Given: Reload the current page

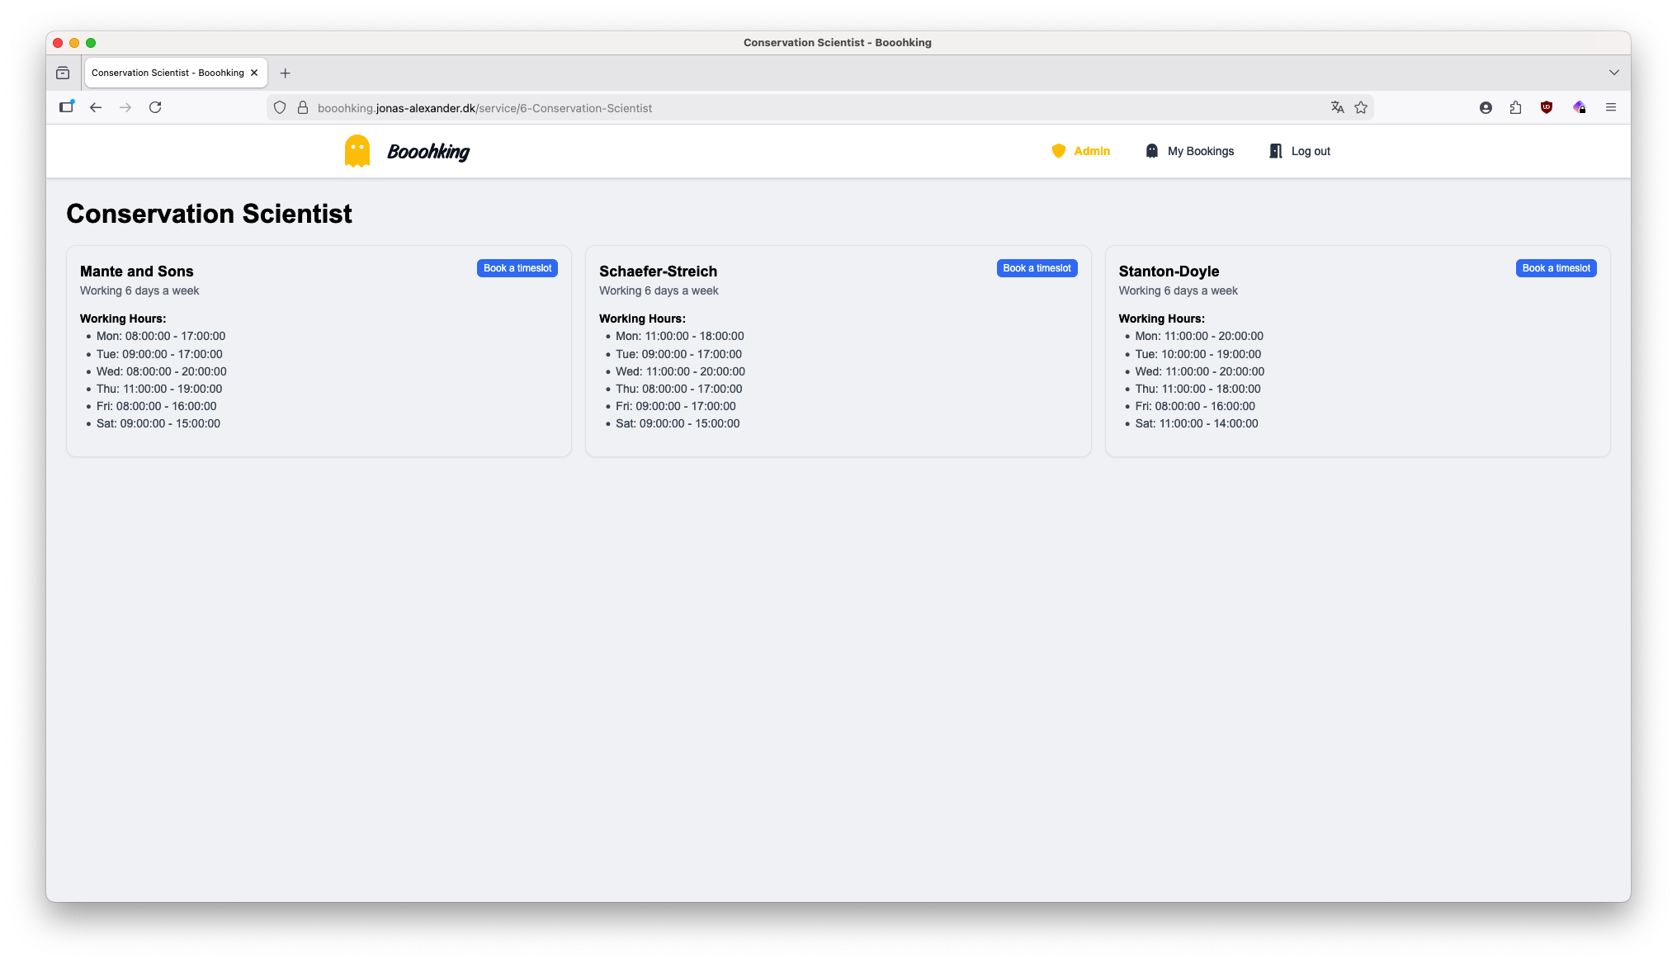Looking at the screenshot, I should [x=155, y=107].
